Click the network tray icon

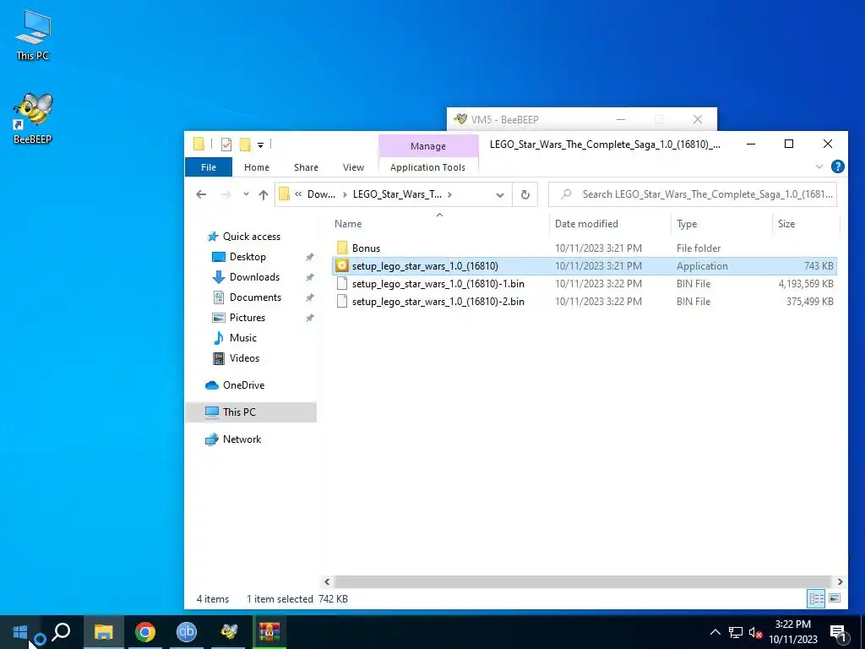tap(736, 632)
